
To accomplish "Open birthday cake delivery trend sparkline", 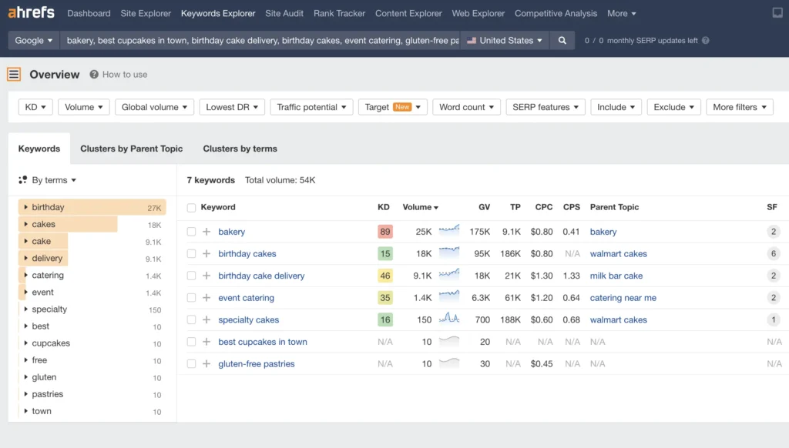I will pos(449,274).
